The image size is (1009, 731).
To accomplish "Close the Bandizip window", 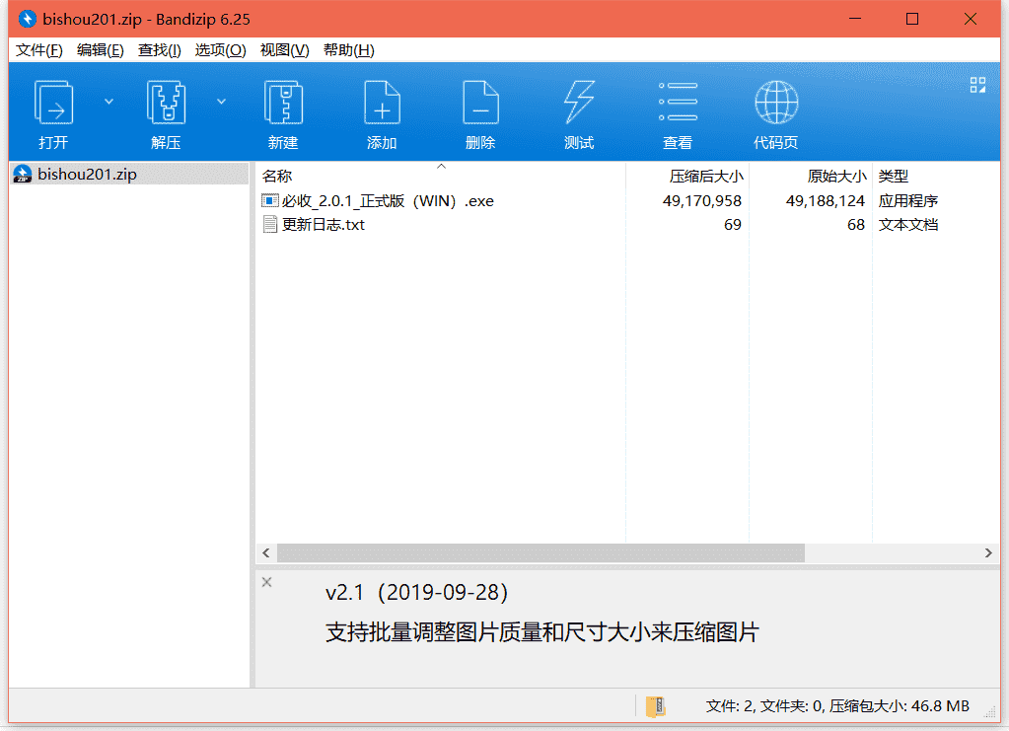I will tap(971, 19).
